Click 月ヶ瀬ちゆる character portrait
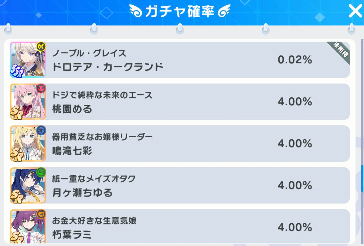Image resolution: width=364 pixels, height=246 pixels. point(28,185)
